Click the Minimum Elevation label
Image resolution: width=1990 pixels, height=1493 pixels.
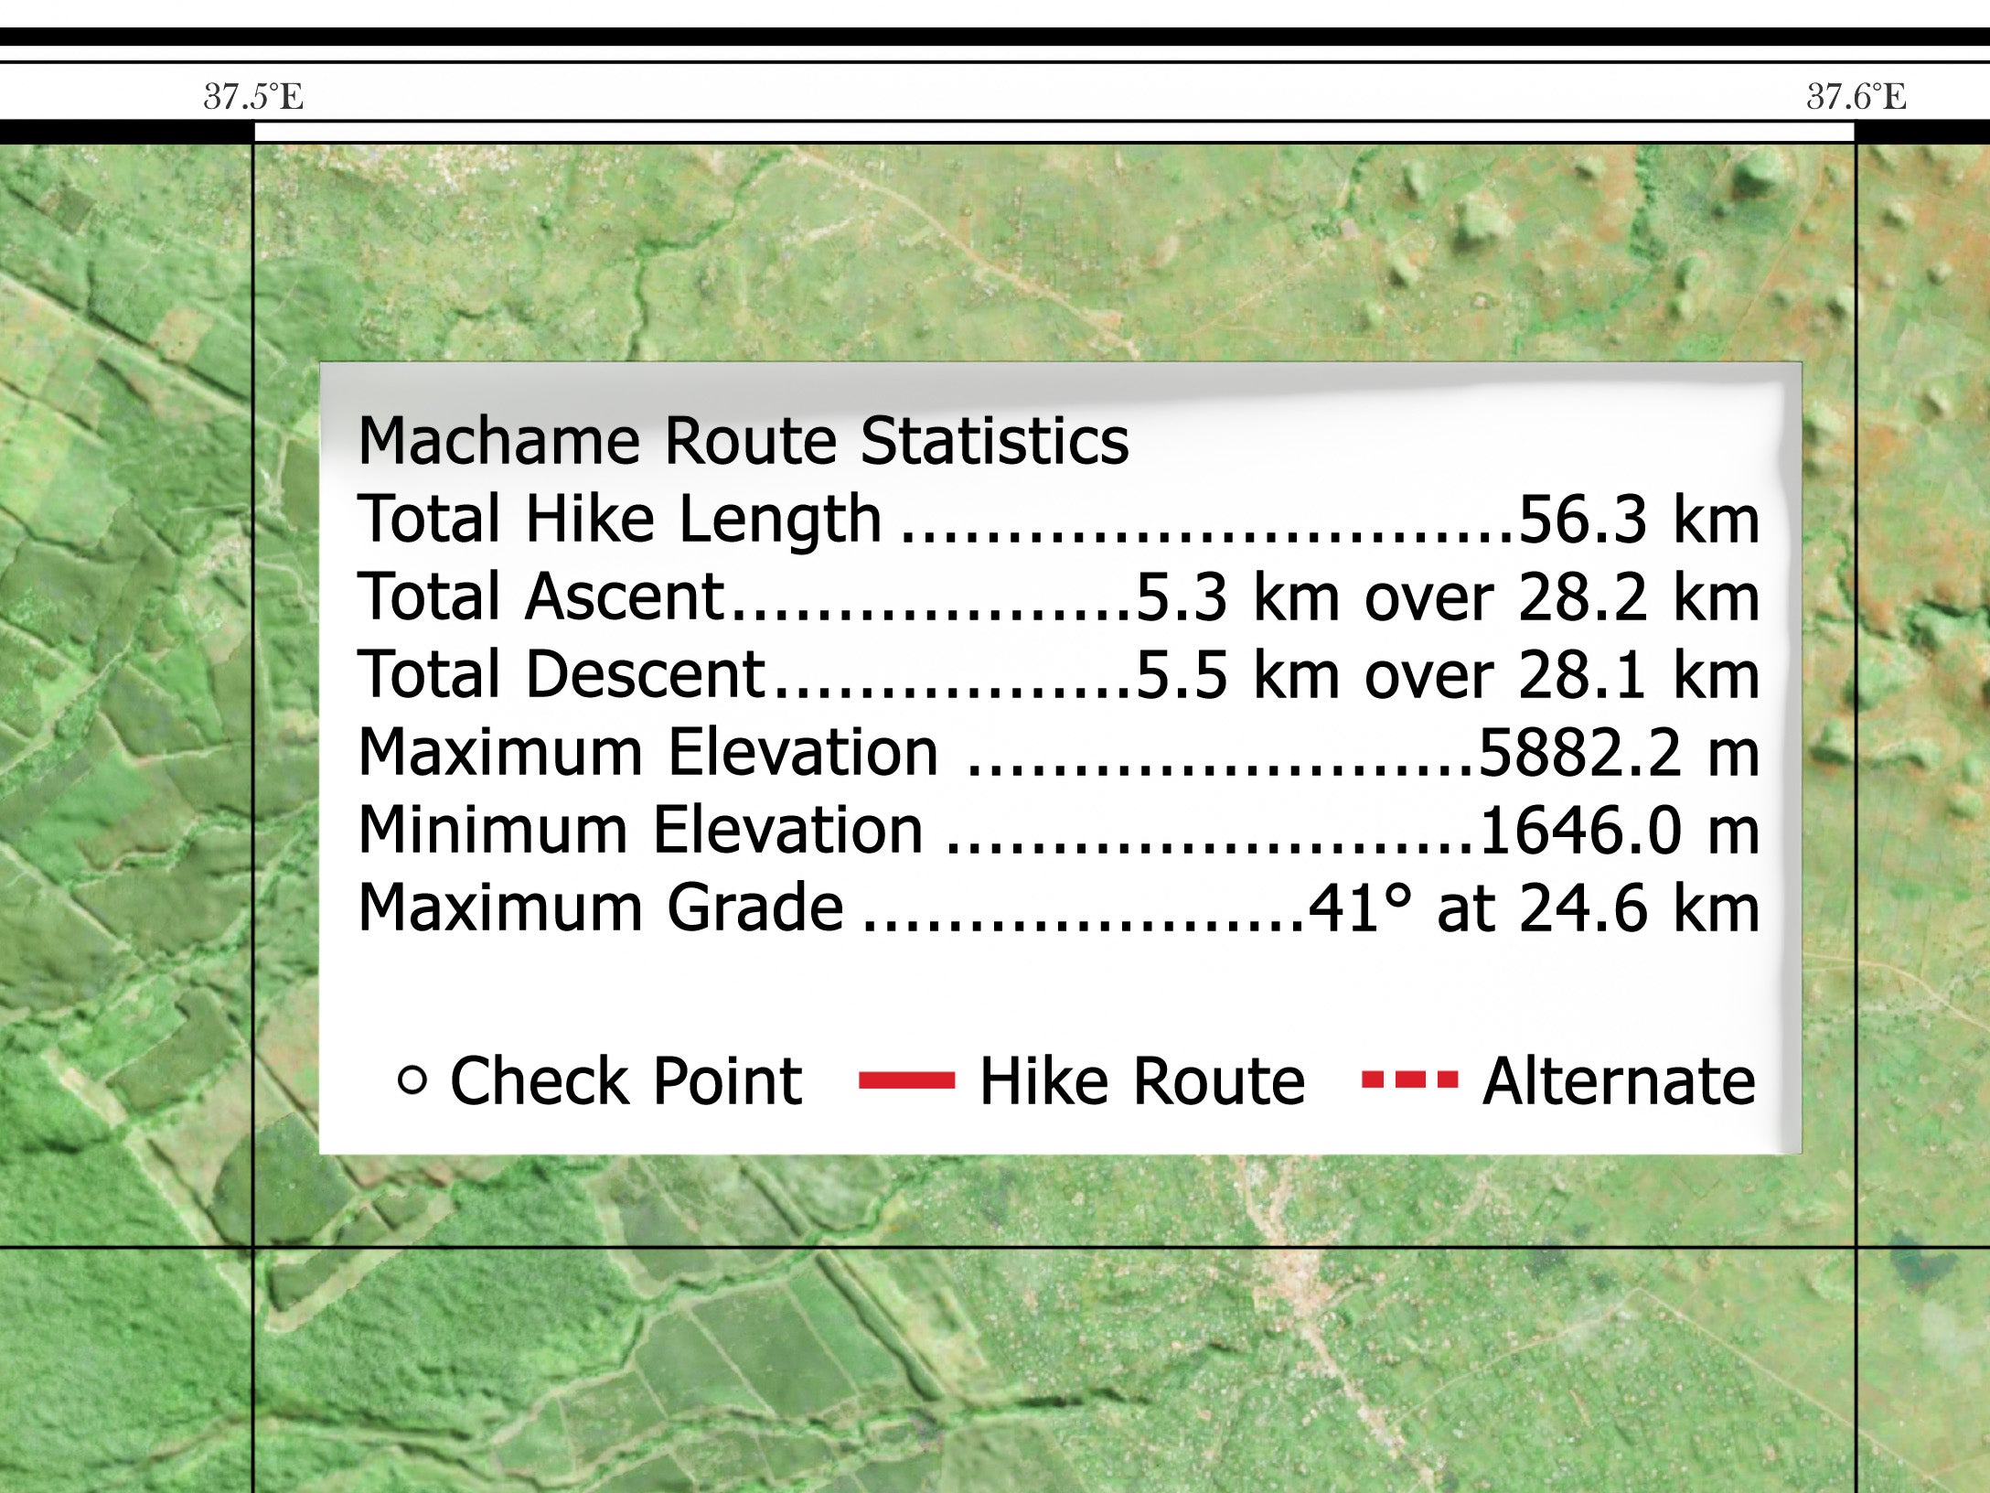(640, 831)
